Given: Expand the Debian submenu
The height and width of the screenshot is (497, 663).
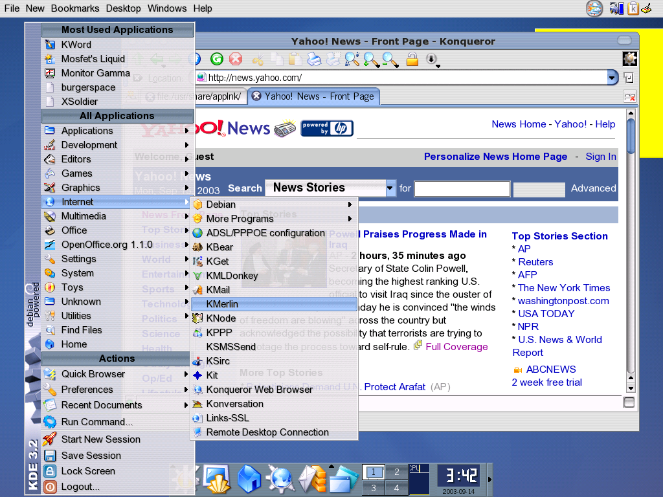Looking at the screenshot, I should pyautogui.click(x=274, y=204).
